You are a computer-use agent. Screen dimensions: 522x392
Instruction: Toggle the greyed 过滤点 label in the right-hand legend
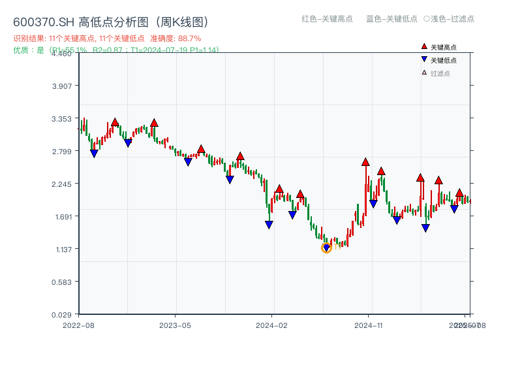(440, 73)
